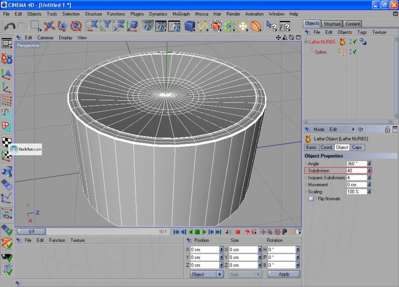
Task: Toggle the X axis lock
Action: (x=92, y=26)
